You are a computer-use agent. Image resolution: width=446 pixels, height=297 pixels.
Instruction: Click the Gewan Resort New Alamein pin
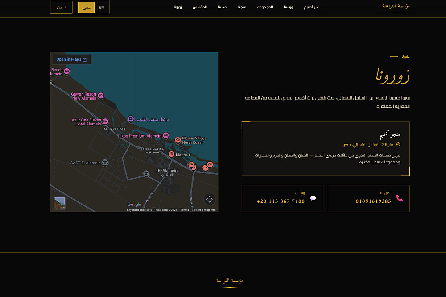click(x=101, y=96)
